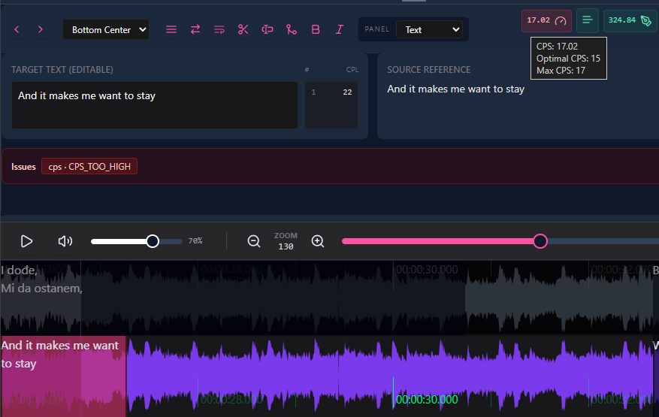Click the source reference text 'And it makes me want to stay'
The image size is (659, 417).
(455, 89)
